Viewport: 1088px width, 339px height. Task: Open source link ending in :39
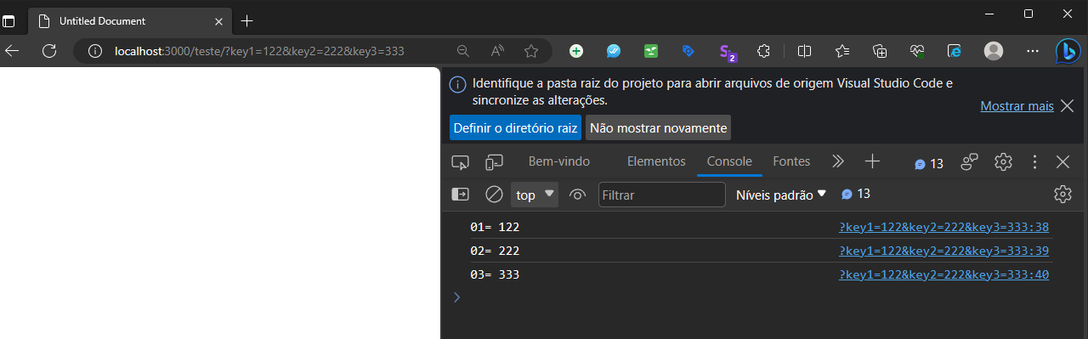[x=943, y=251]
